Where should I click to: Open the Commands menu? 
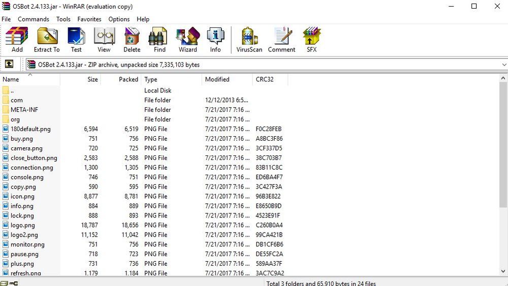[x=34, y=19]
